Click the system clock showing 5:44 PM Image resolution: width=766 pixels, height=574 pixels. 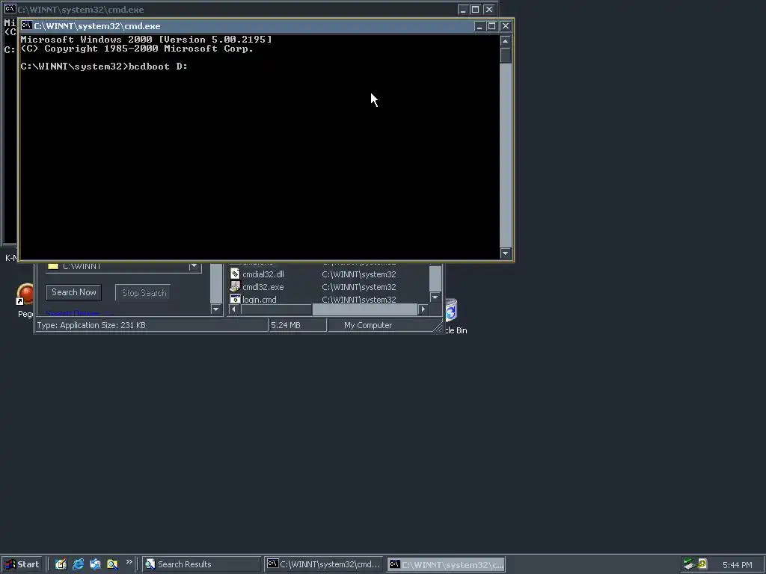(x=737, y=565)
